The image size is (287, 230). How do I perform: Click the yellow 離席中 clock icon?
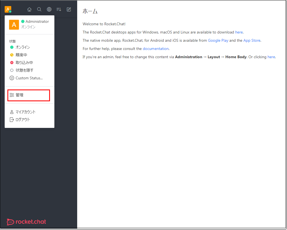tap(12, 55)
